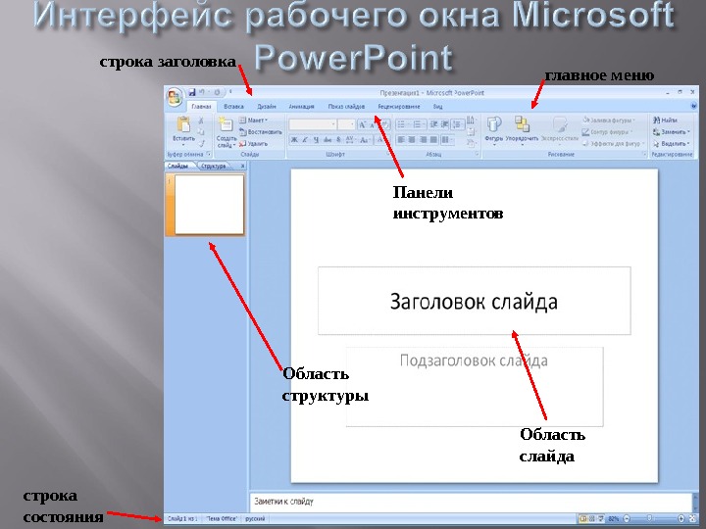Toggle Italic (К) formatting

pos(305,140)
